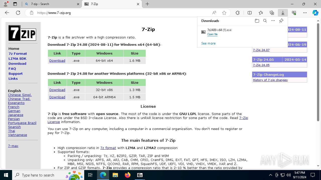Open Download sidebar link
Viewport: 321px width, 180px height.
(17, 63)
